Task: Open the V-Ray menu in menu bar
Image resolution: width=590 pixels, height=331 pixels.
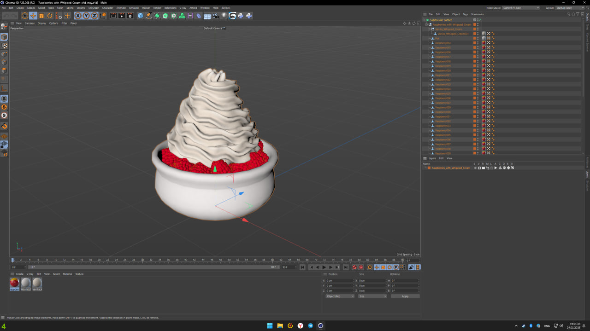Action: pos(183,8)
